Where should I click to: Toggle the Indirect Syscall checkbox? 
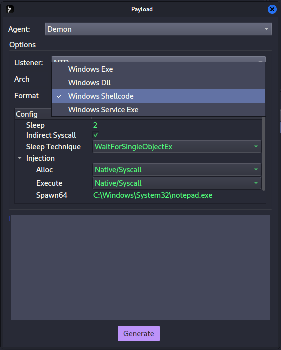click(96, 135)
